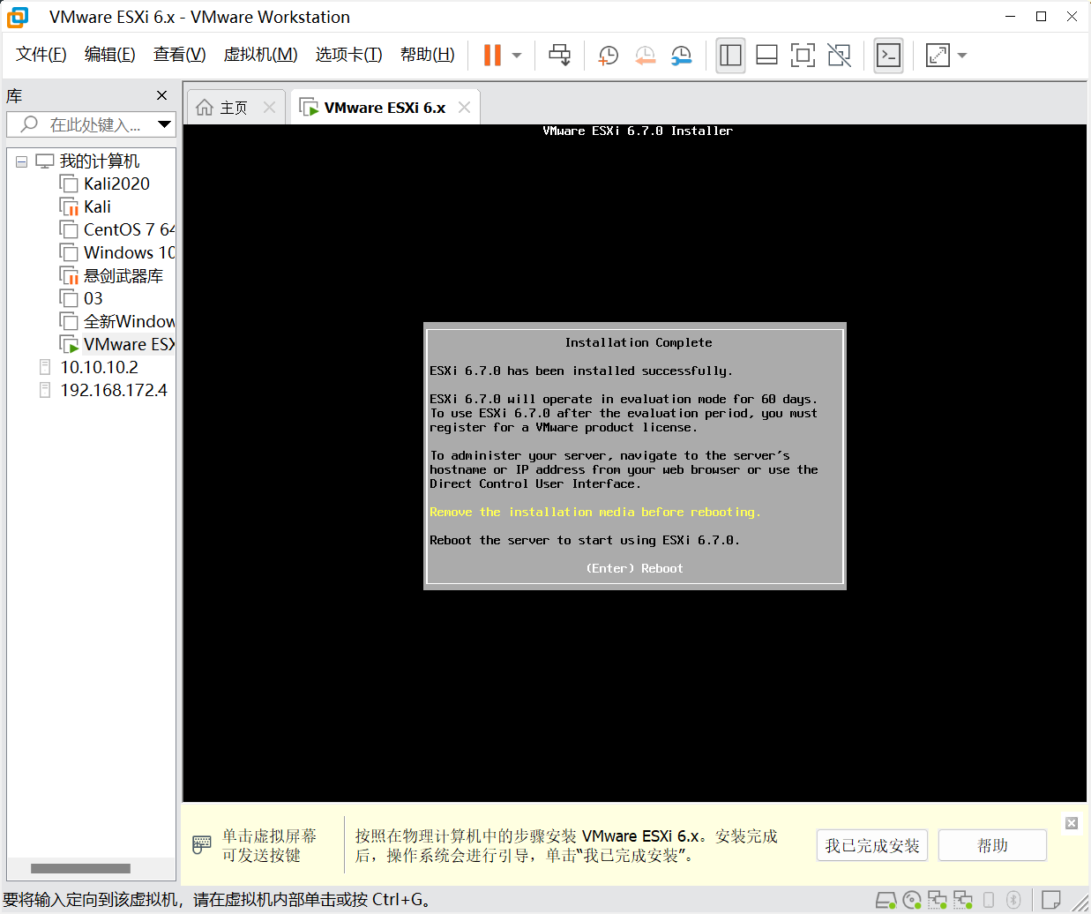The height and width of the screenshot is (914, 1091).
Task: Click the library horizontal scrollbar
Action: click(80, 868)
